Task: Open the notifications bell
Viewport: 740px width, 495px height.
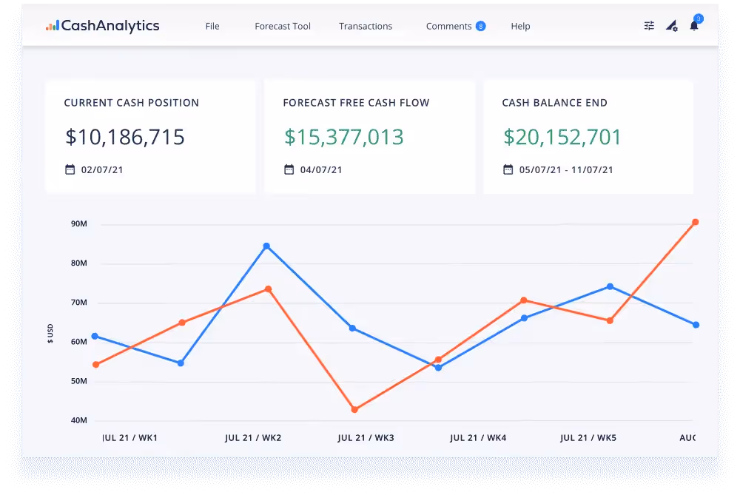Action: 693,27
